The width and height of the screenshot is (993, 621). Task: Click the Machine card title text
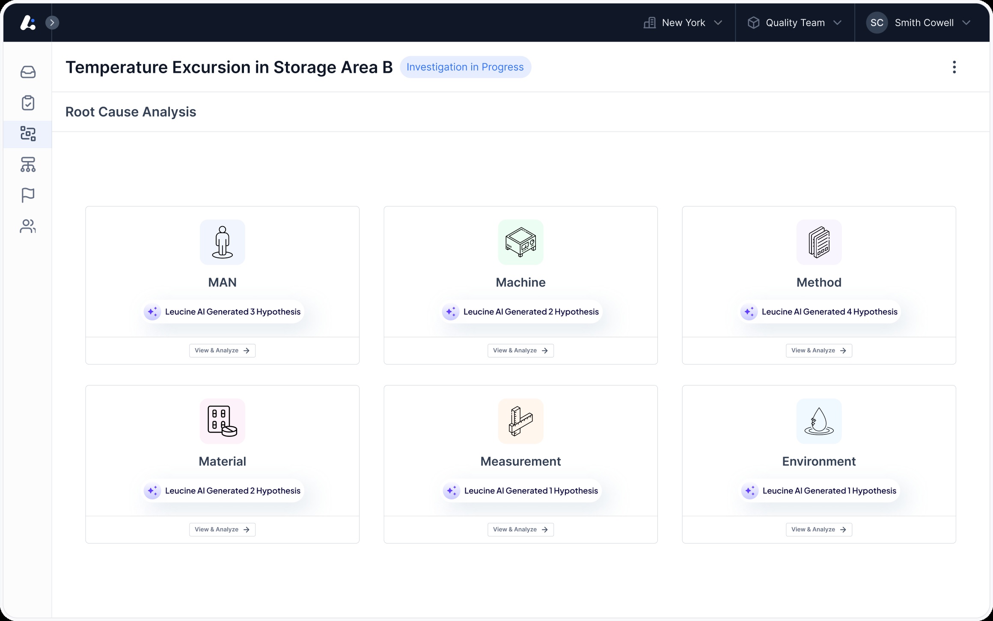520,282
